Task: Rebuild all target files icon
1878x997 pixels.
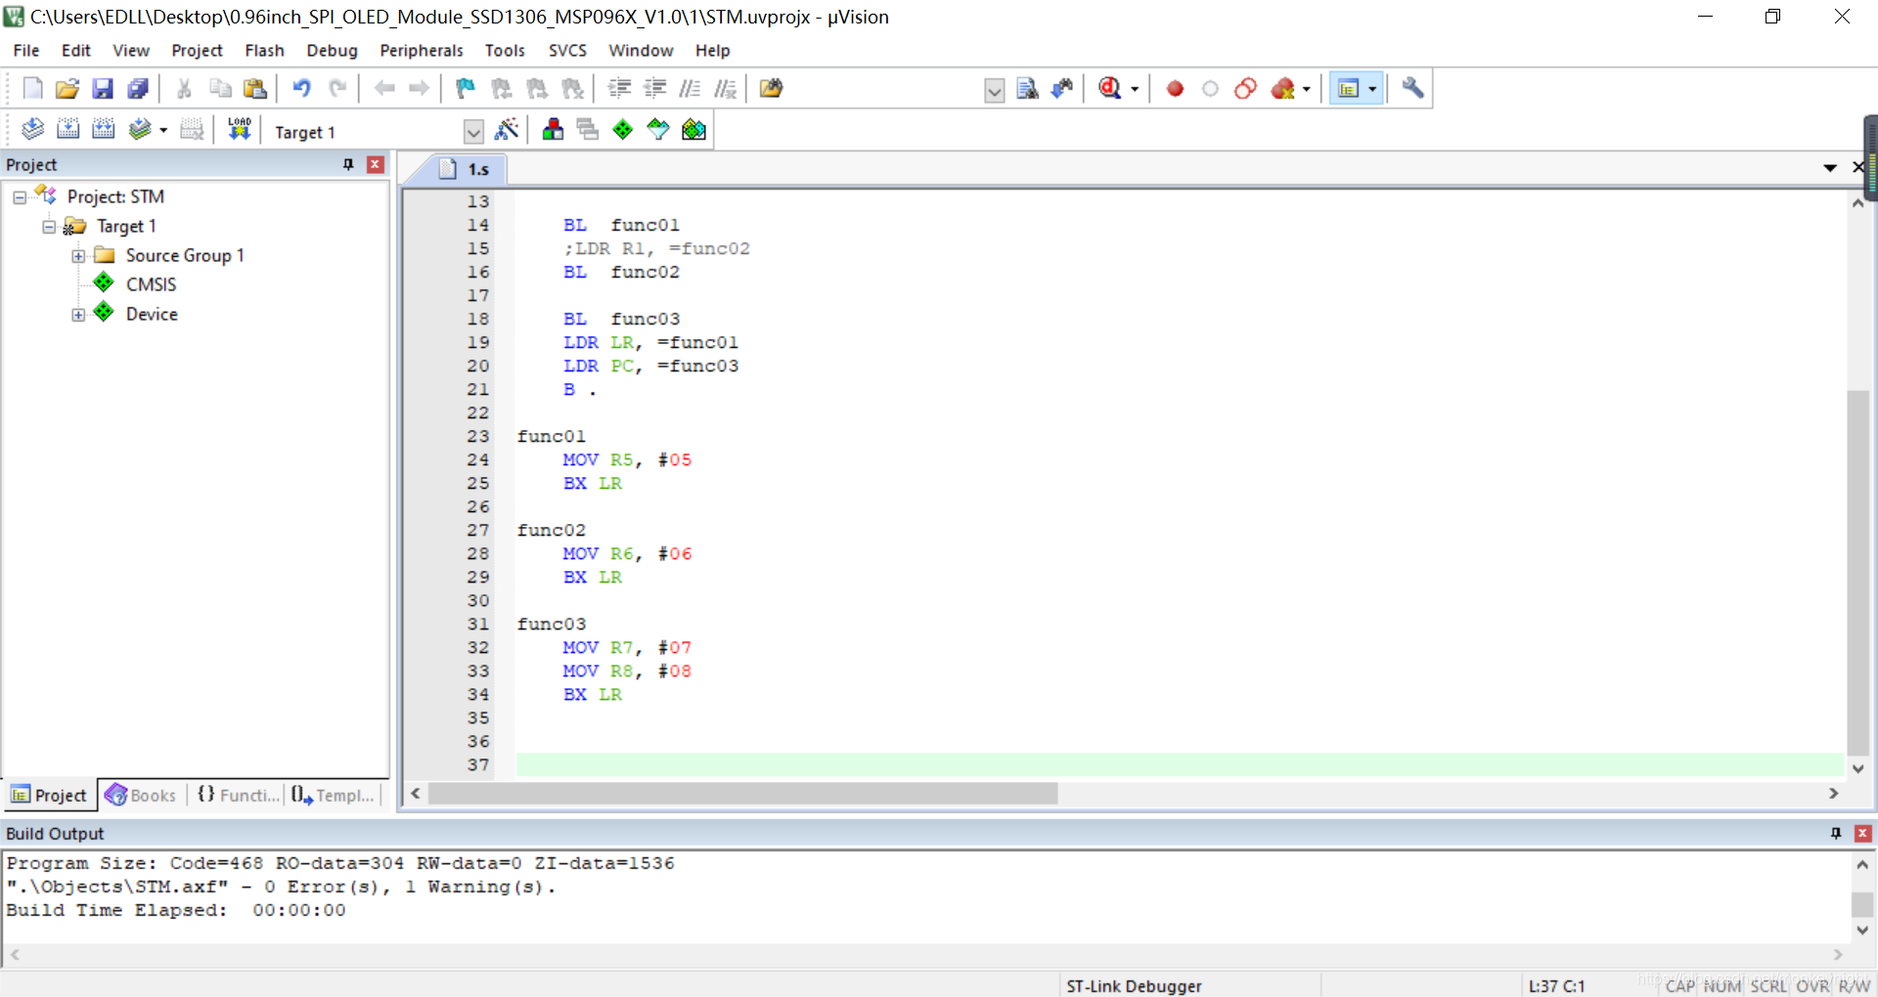Action: pyautogui.click(x=103, y=129)
